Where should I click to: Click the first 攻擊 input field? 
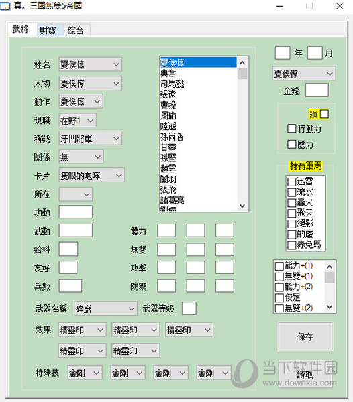(x=166, y=267)
